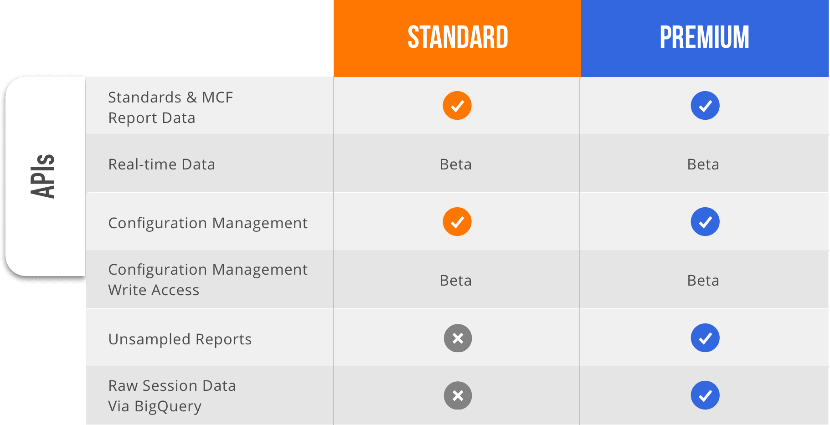The height and width of the screenshot is (425, 830).
Task: Click the Standard Beta label for Real-time Data
Action: pyautogui.click(x=456, y=164)
